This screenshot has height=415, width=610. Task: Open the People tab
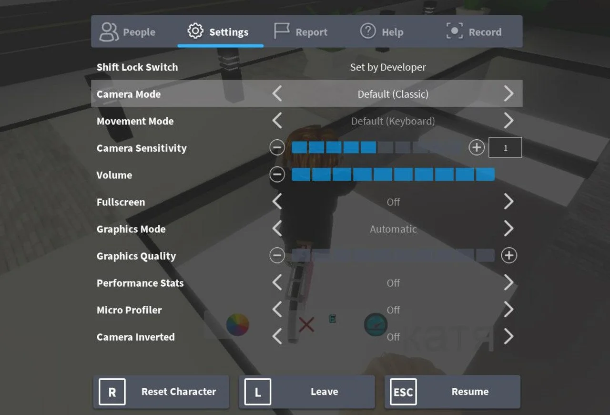click(127, 32)
